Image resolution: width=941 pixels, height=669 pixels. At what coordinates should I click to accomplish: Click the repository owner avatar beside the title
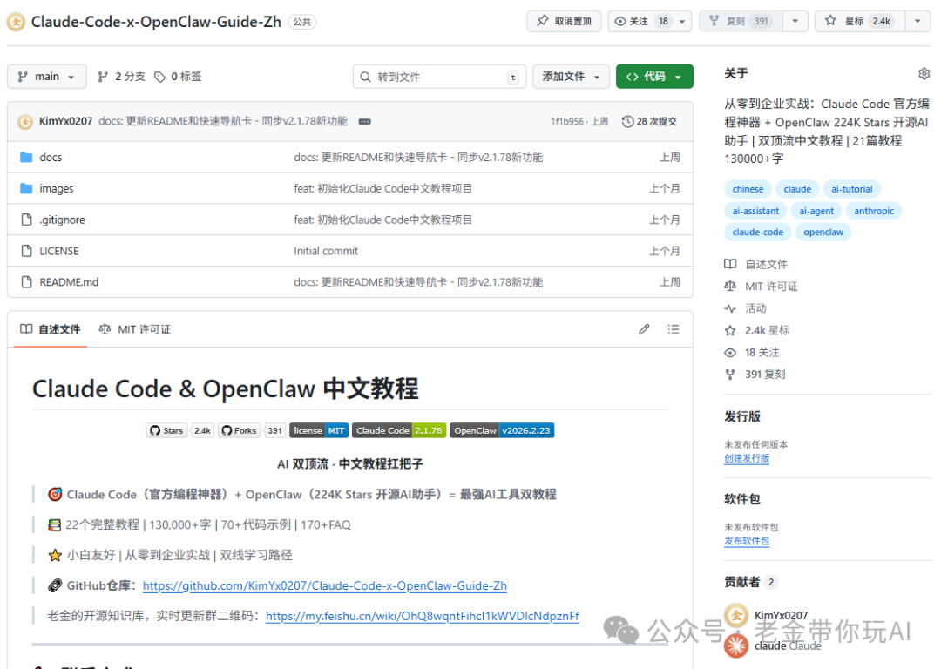[17, 22]
